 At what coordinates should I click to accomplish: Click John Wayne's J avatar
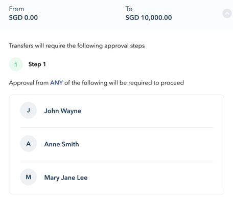pos(29,110)
